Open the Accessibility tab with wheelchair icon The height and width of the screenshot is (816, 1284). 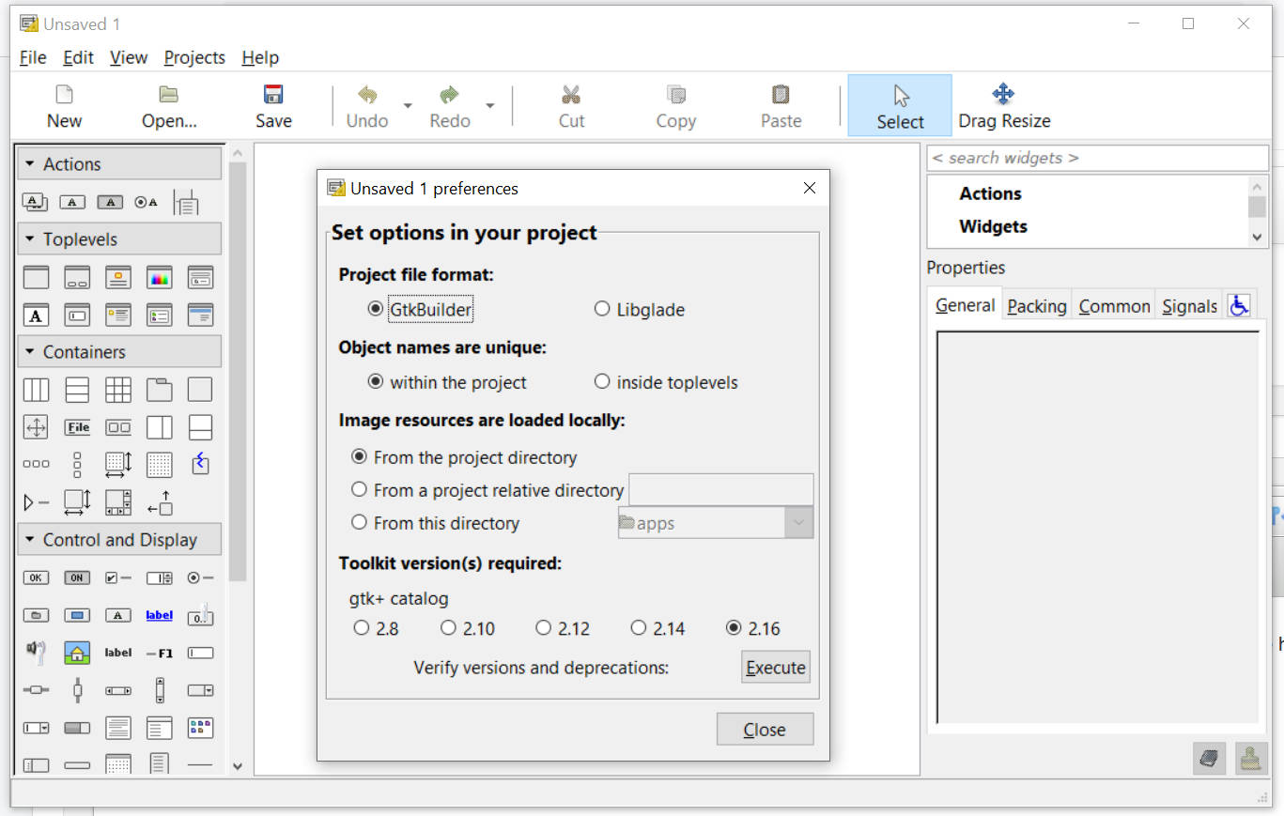point(1239,306)
